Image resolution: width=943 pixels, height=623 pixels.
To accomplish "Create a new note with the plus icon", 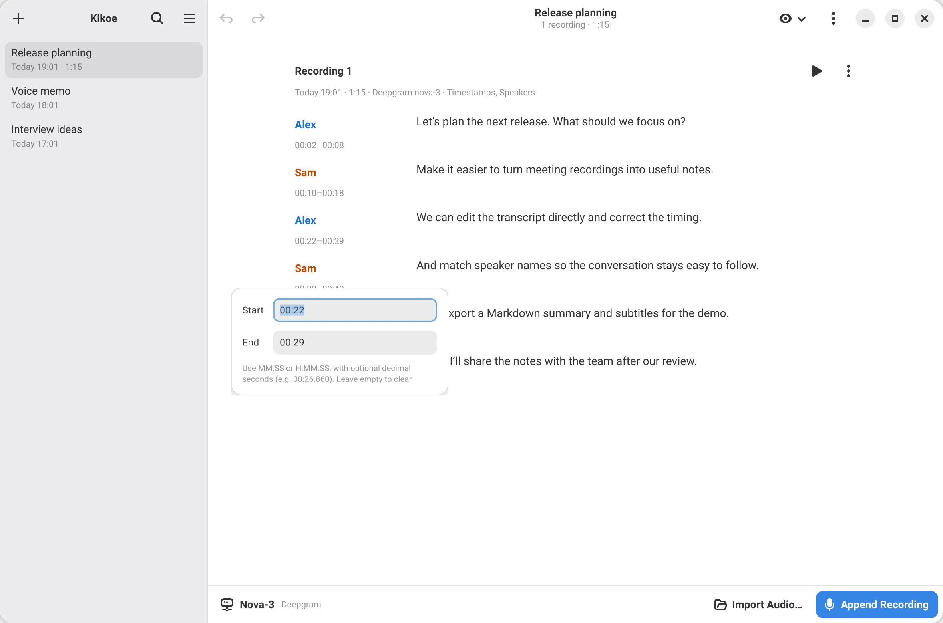I will (18, 18).
